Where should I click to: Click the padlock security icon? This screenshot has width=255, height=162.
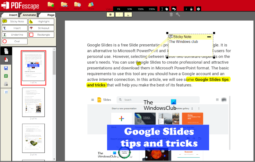tap(191, 9)
